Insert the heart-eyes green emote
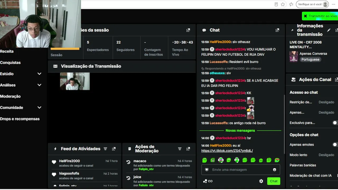Image resolution: width=338 pixels, height=190 pixels. click(x=277, y=160)
